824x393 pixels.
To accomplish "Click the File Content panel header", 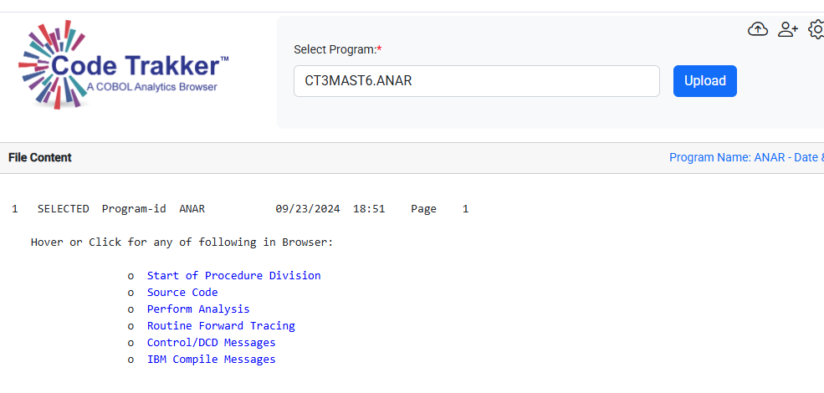I will pyautogui.click(x=40, y=157).
